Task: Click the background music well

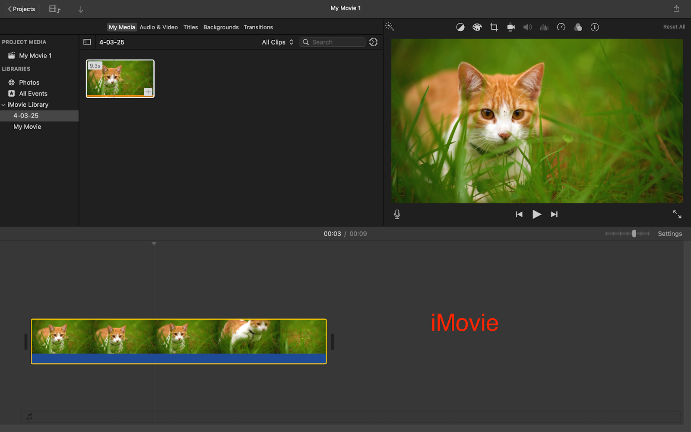Action: 350,416
